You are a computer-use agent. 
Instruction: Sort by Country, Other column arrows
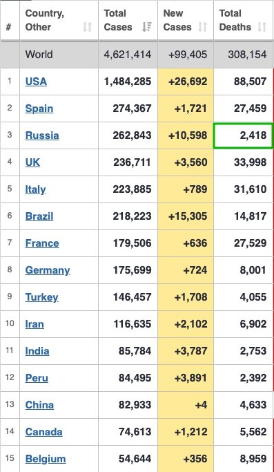(x=87, y=27)
